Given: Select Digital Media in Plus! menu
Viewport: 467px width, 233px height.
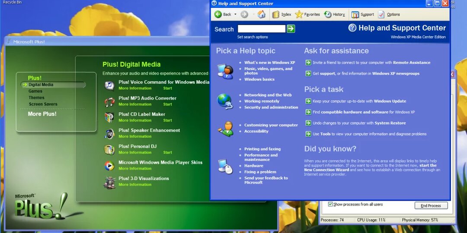Looking at the screenshot, I should click(41, 85).
